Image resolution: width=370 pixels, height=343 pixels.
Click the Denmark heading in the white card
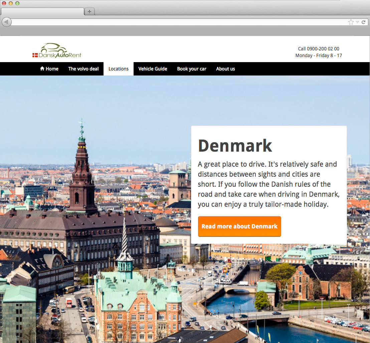(x=235, y=146)
